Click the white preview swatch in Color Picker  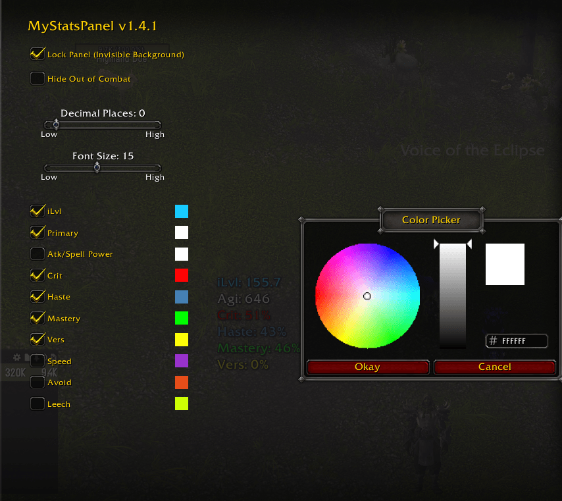(x=505, y=264)
